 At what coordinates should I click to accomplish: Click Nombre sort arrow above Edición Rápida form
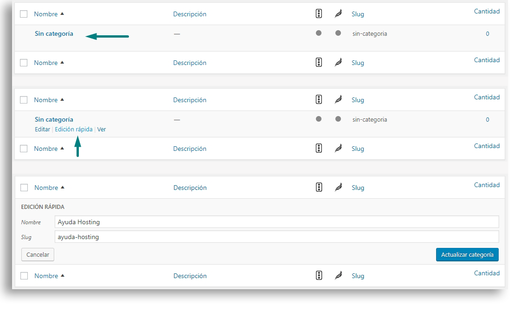[x=63, y=188]
